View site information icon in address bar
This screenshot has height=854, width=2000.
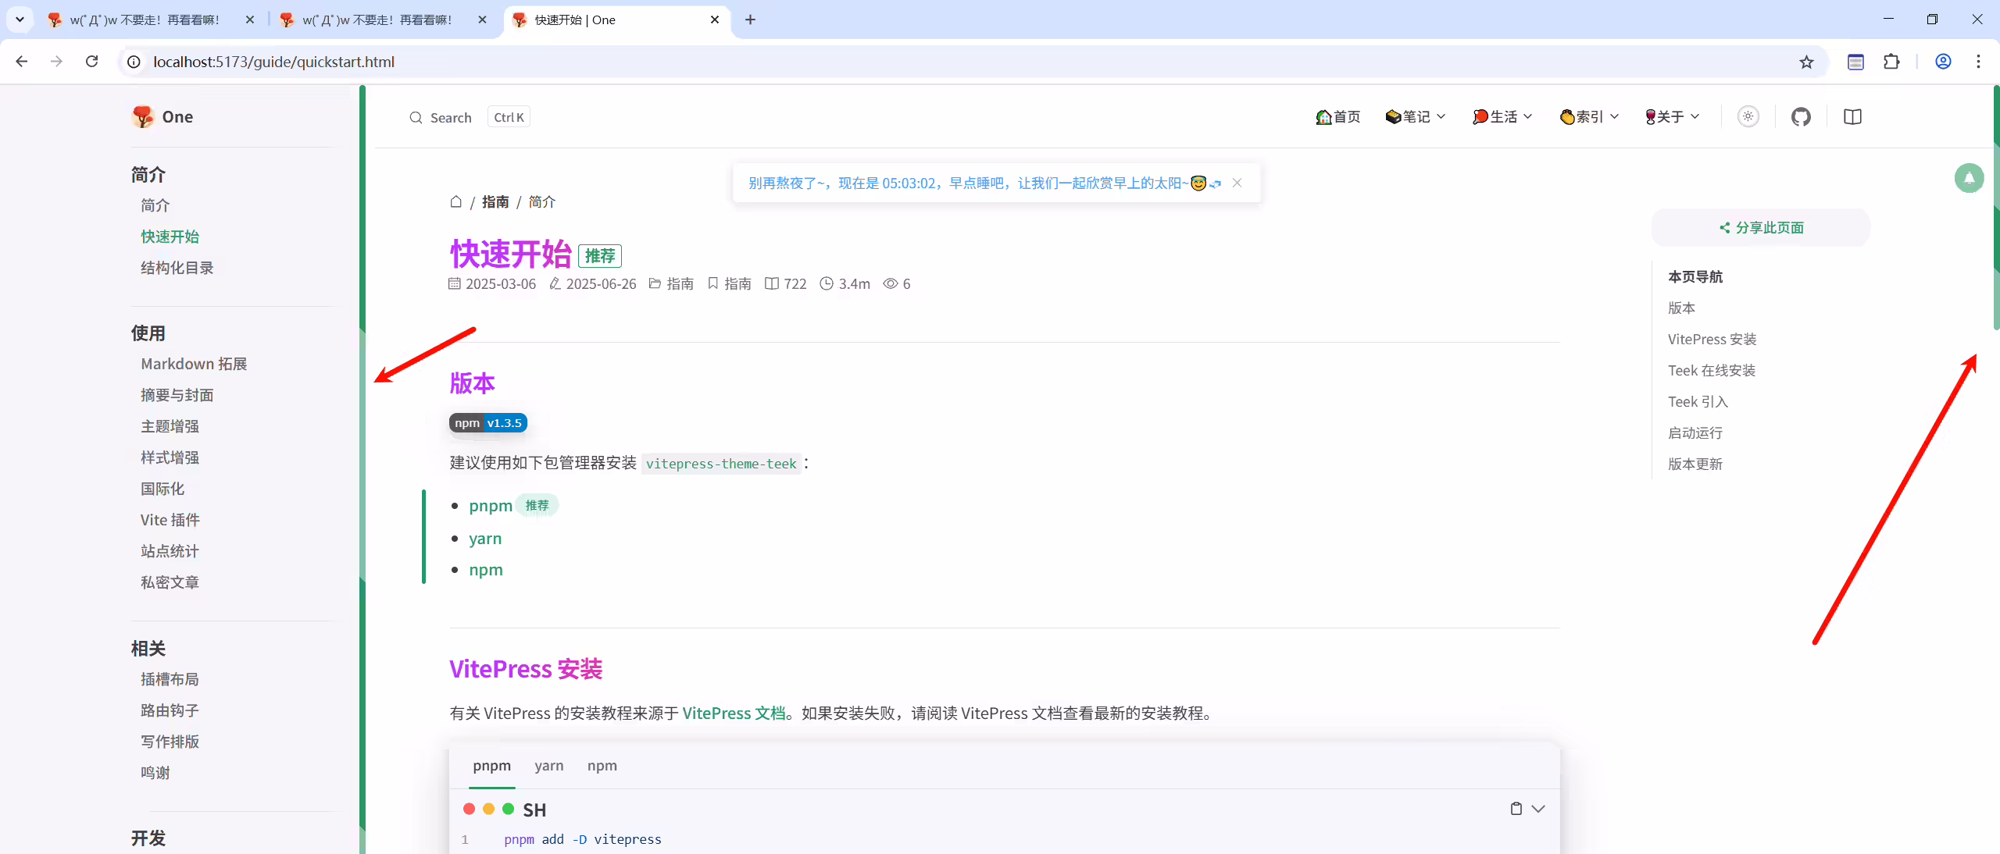coord(134,62)
